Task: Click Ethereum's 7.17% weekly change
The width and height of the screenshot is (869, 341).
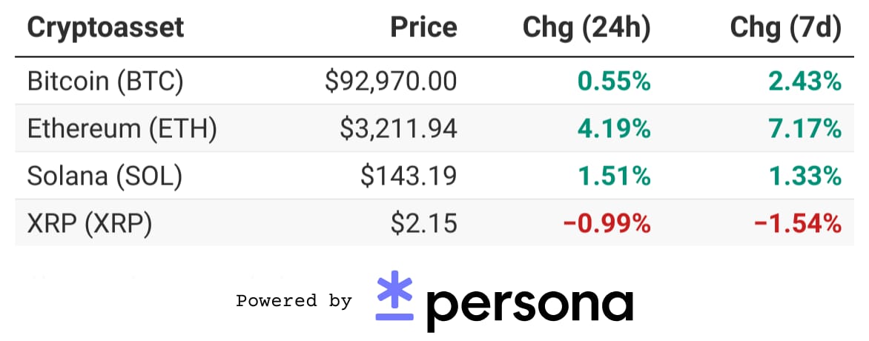Action: tap(805, 129)
